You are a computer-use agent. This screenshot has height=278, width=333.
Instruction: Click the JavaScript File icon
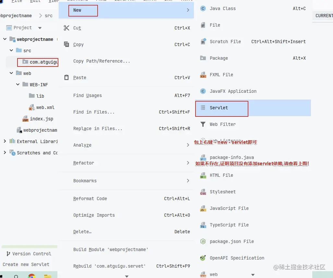203,208
